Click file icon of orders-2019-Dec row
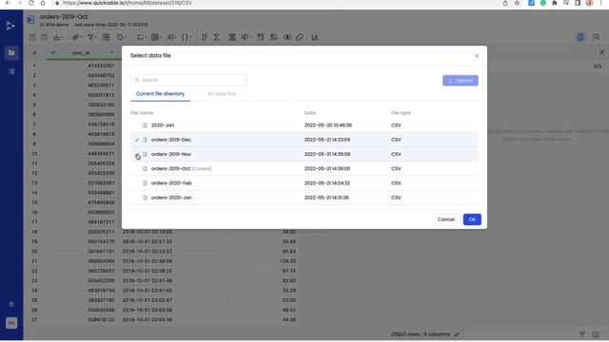609x342 pixels. click(145, 140)
